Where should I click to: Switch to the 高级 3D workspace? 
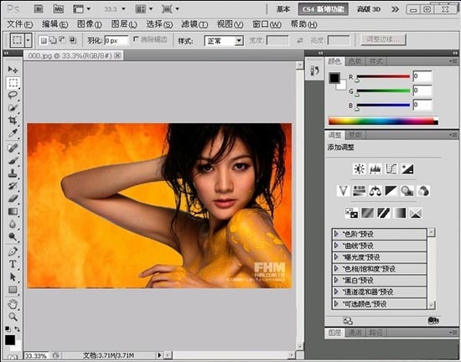click(x=369, y=9)
